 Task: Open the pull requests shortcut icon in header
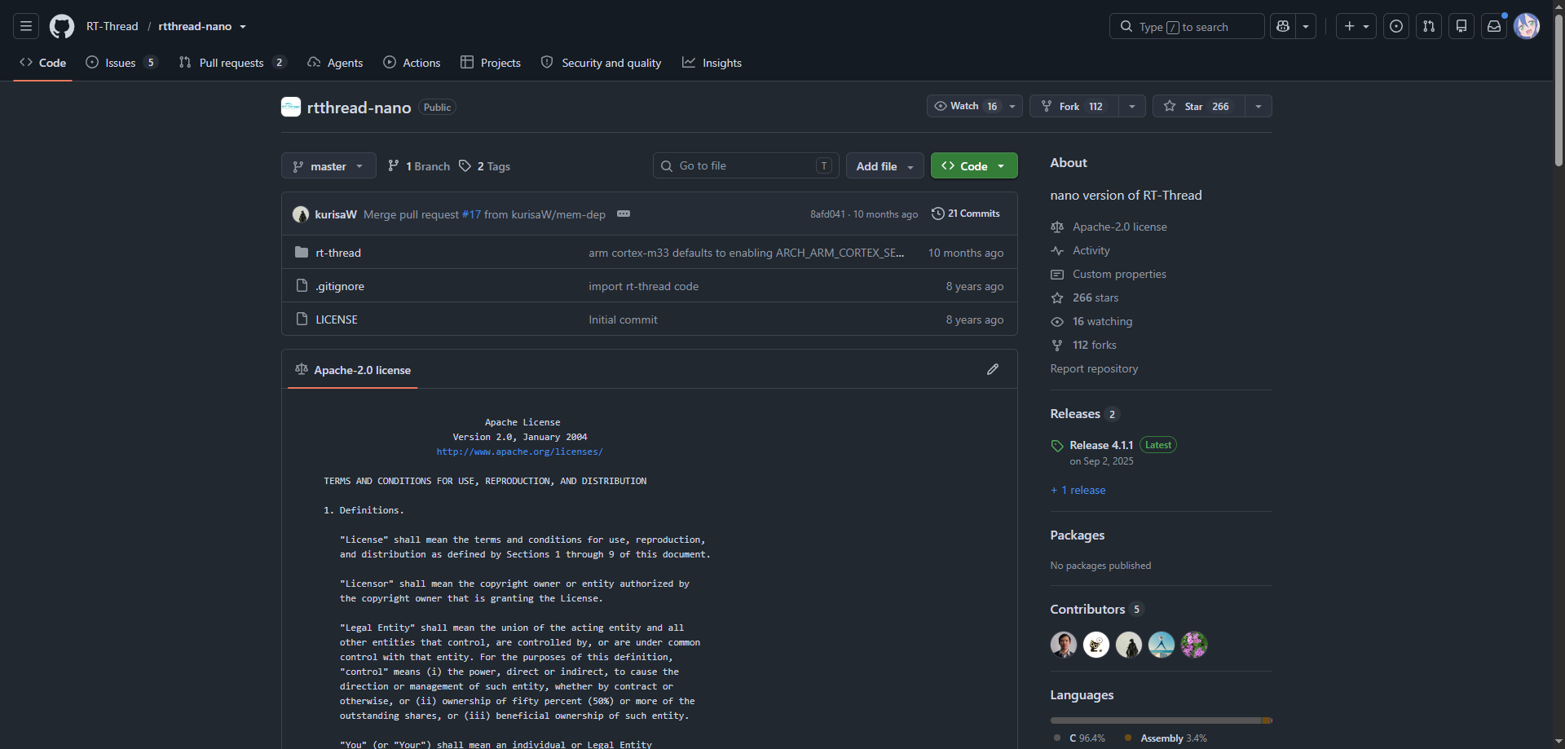pos(1429,26)
